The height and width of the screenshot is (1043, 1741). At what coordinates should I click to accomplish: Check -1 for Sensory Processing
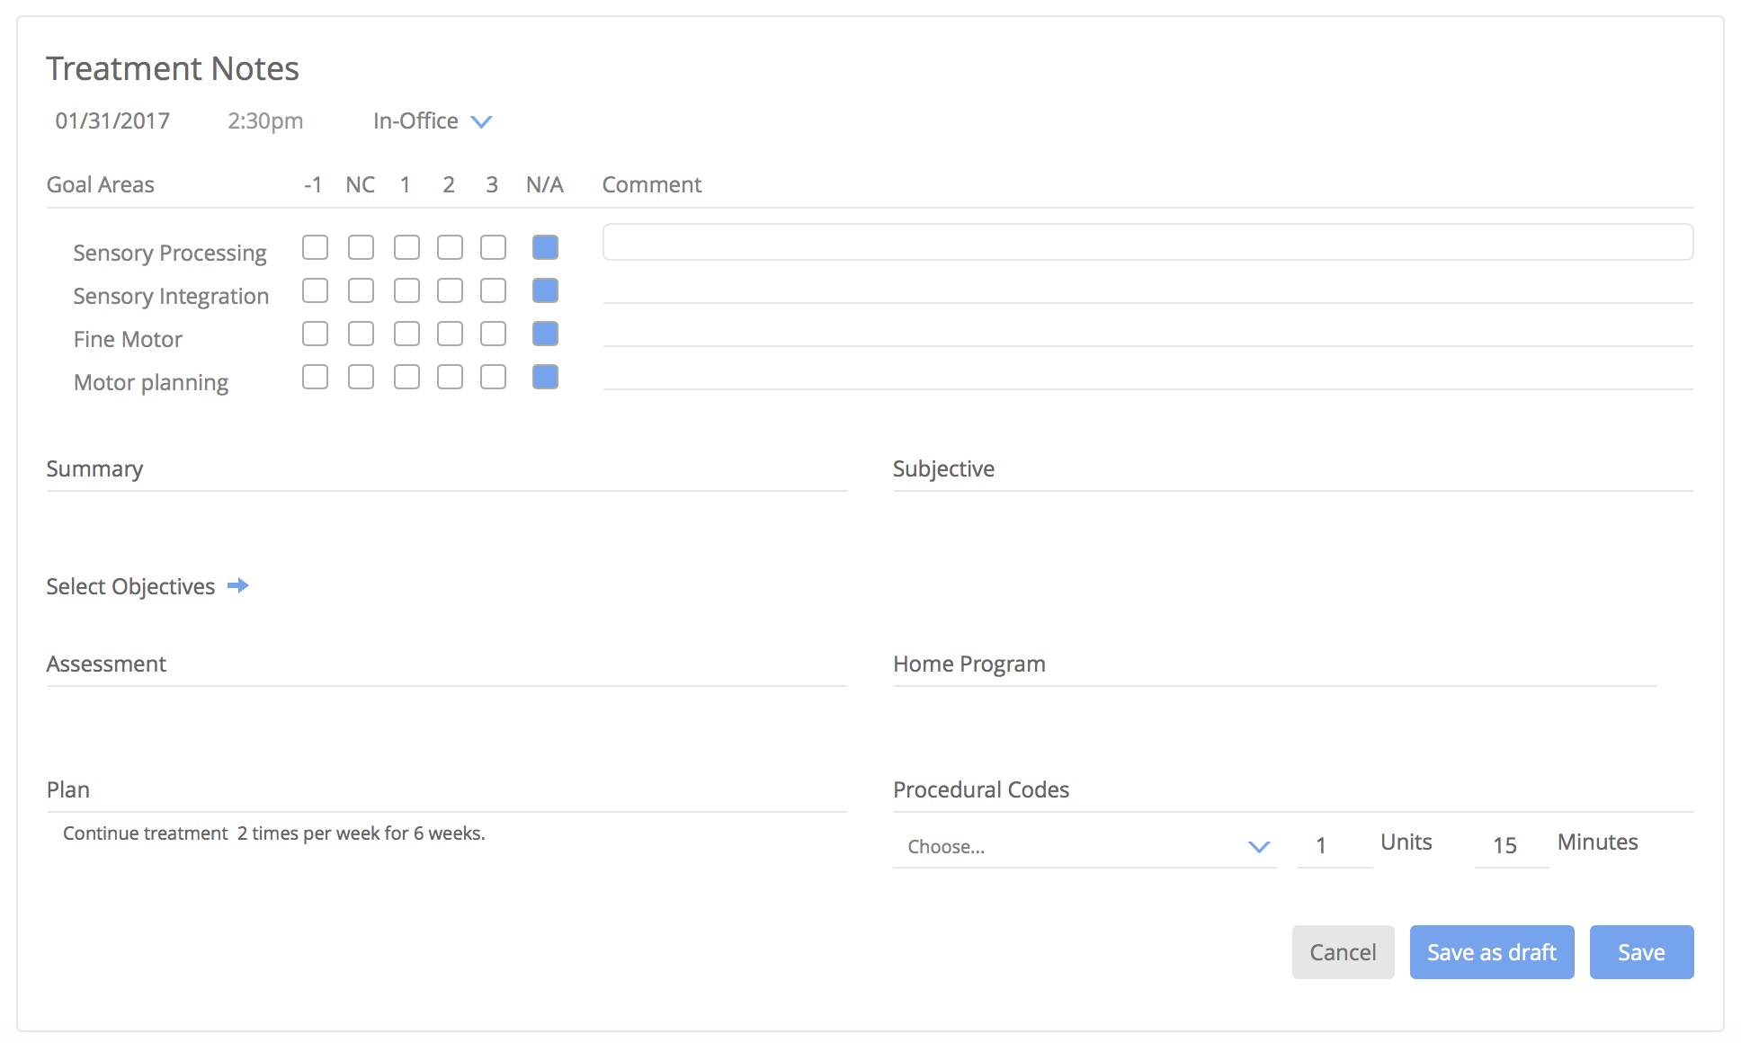315,247
